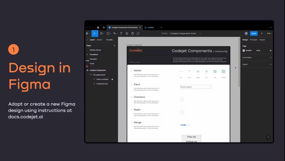285x161 pixels.
Task: Open the Figma main menu icon
Action: pos(87,33)
